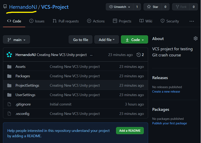The height and width of the screenshot is (143, 201).
Task: Click the .gitignore file icon
Action: coord(9,104)
